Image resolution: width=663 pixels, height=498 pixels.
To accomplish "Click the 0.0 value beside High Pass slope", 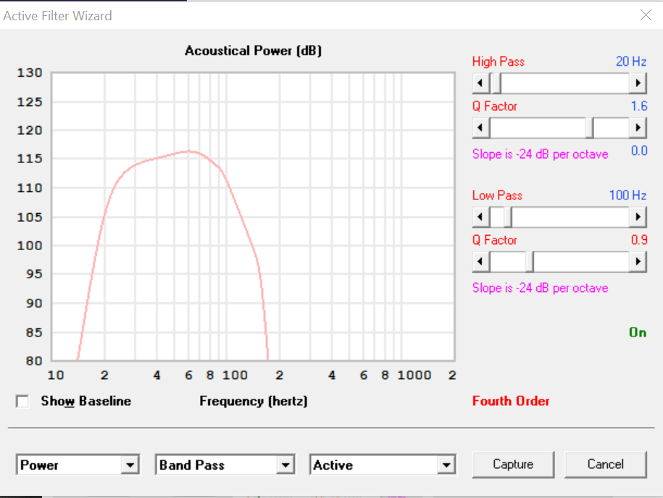I will coord(639,151).
